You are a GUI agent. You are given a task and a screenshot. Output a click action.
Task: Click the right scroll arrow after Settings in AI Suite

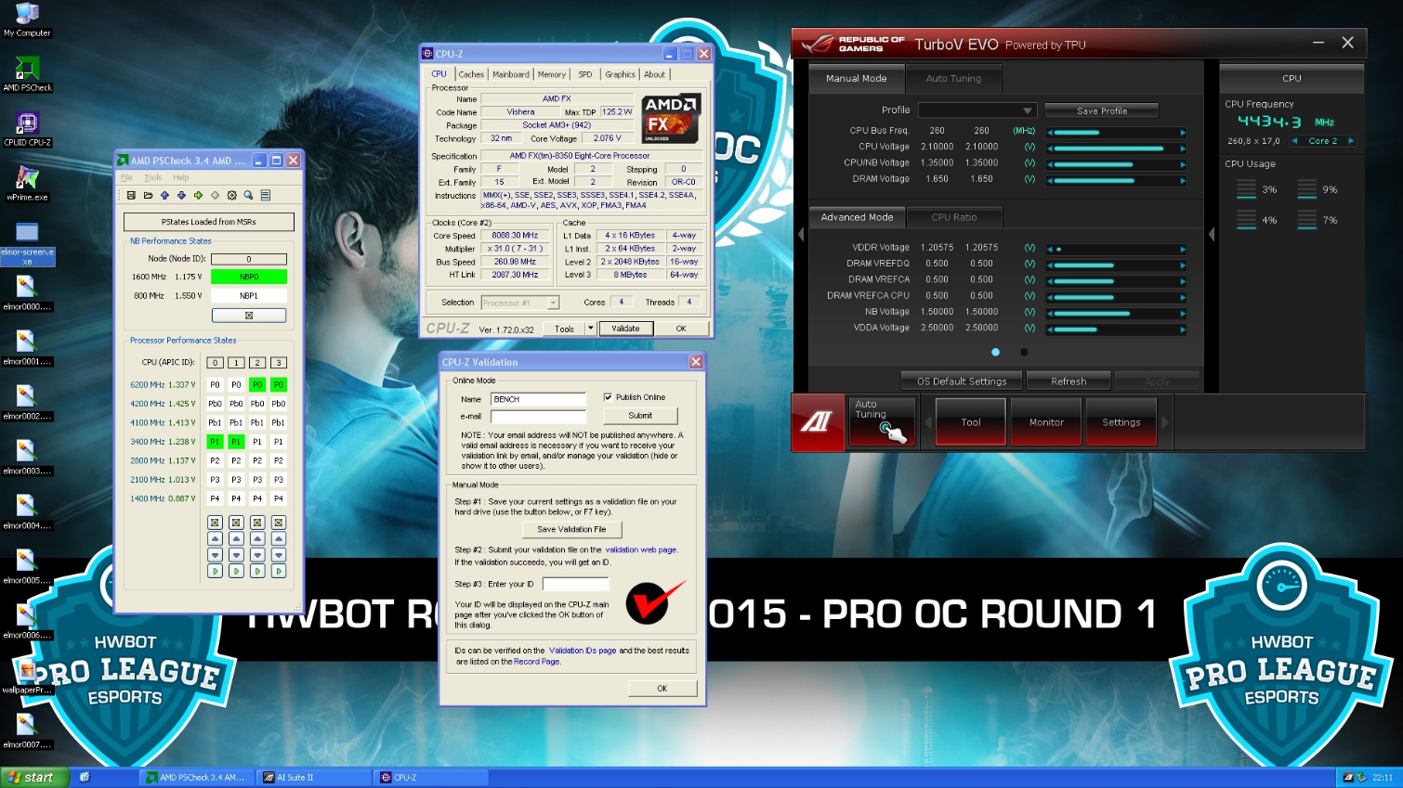tap(1165, 422)
